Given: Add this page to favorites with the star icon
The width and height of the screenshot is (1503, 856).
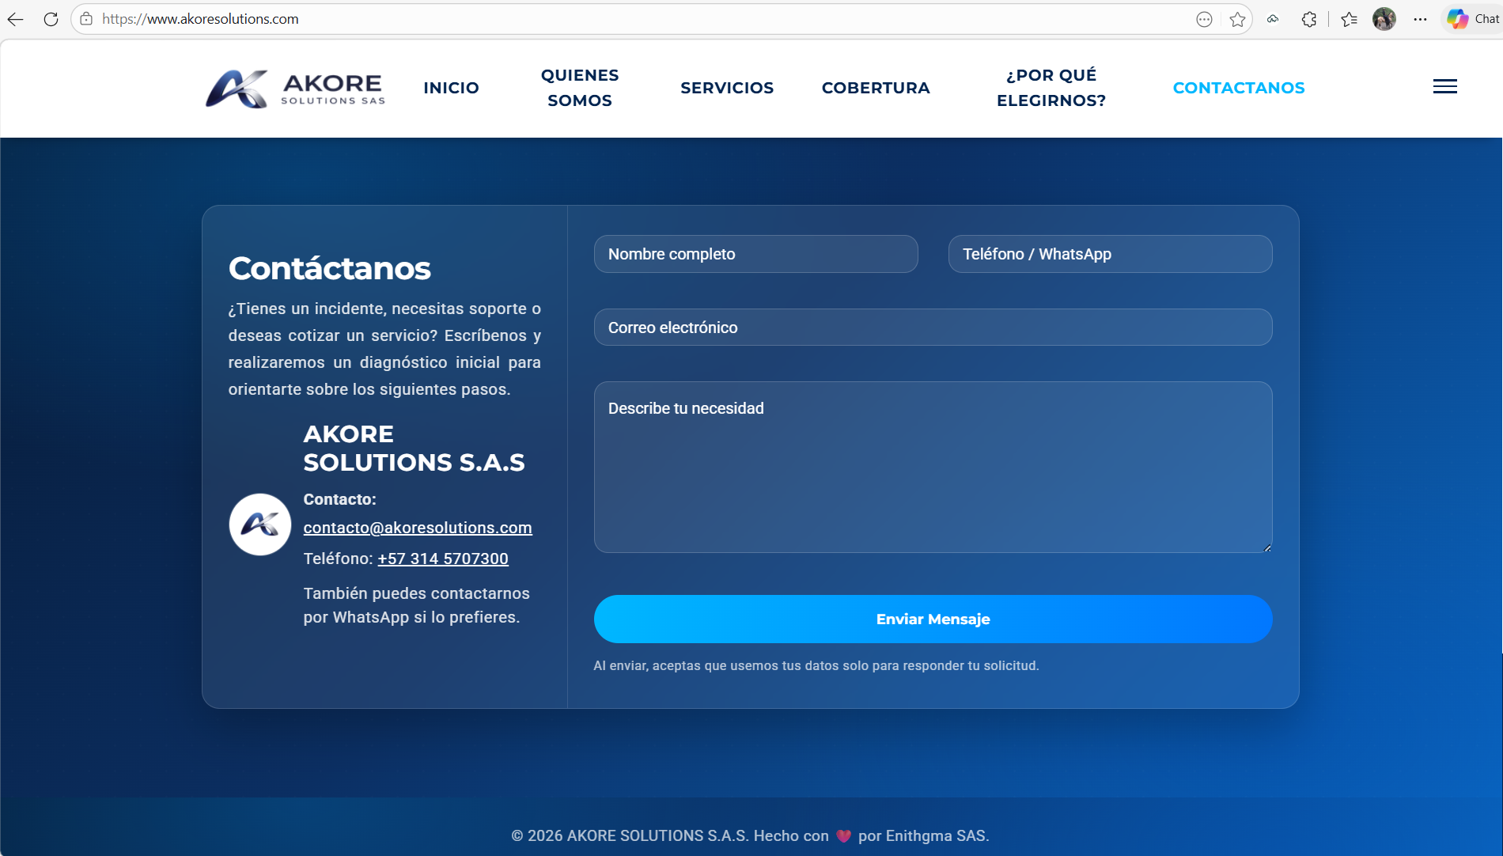Looking at the screenshot, I should click(1237, 19).
